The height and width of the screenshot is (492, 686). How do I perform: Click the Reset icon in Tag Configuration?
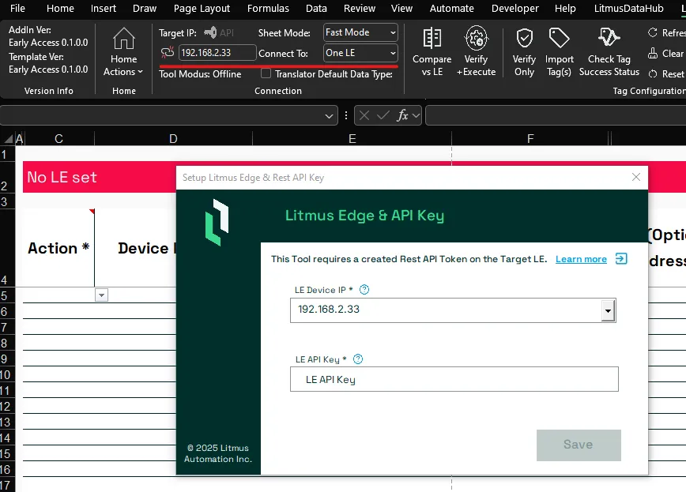(653, 74)
